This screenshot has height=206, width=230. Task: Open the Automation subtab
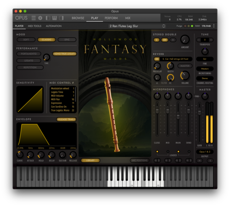point(54,26)
